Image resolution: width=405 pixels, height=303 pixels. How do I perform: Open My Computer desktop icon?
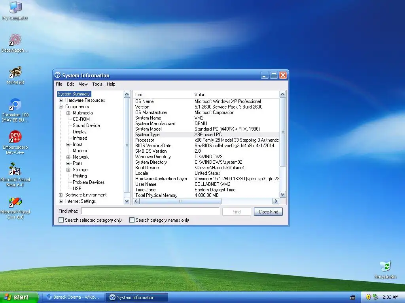[15, 10]
